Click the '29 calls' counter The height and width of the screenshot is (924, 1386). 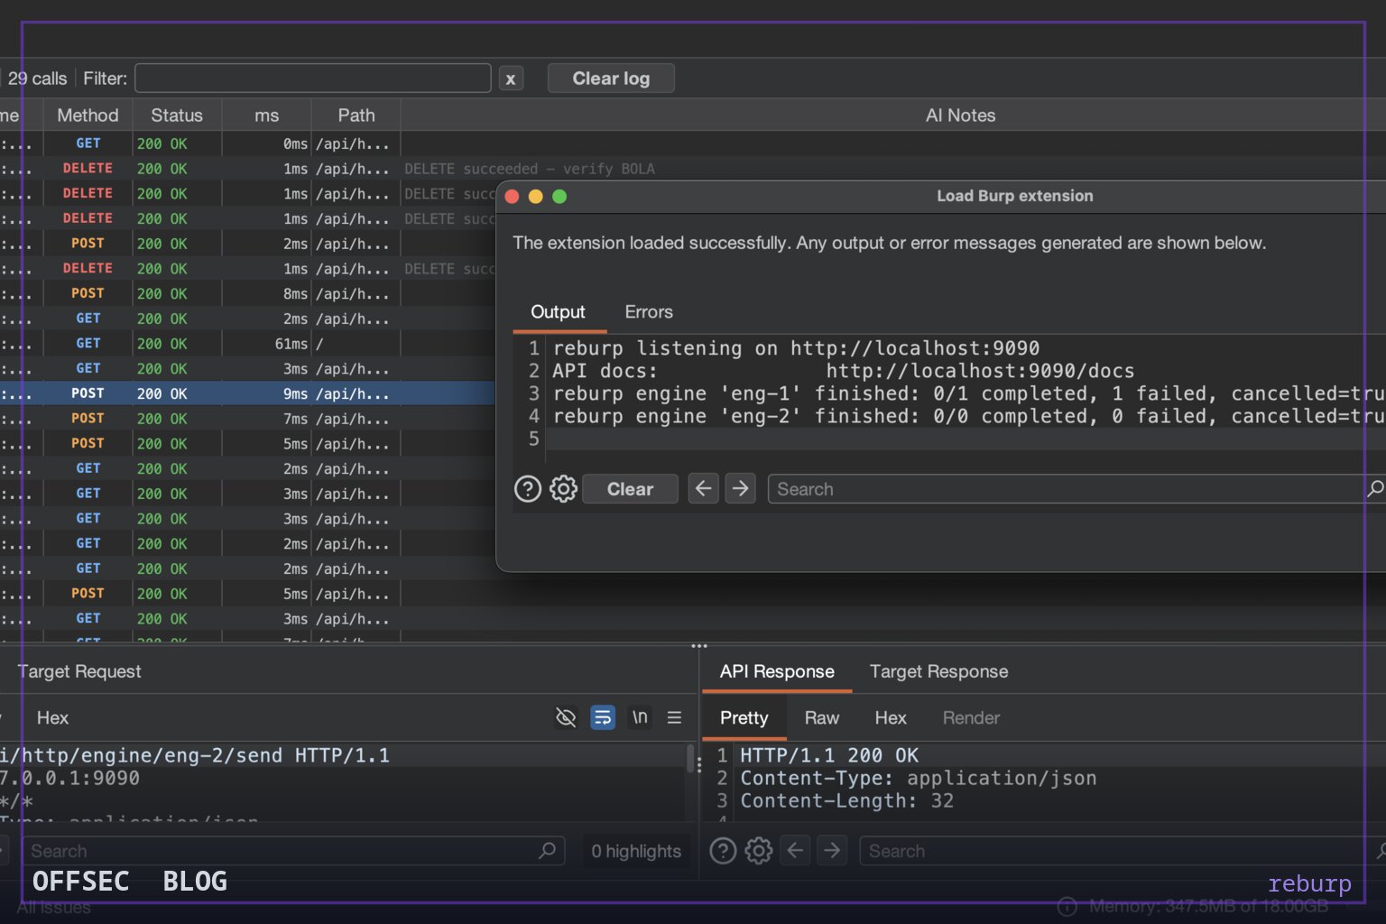coord(37,79)
